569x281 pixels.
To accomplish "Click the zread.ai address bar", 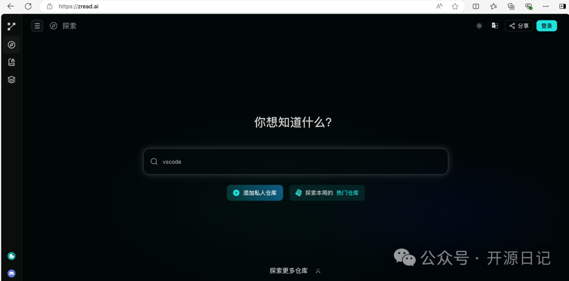I will (252, 6).
